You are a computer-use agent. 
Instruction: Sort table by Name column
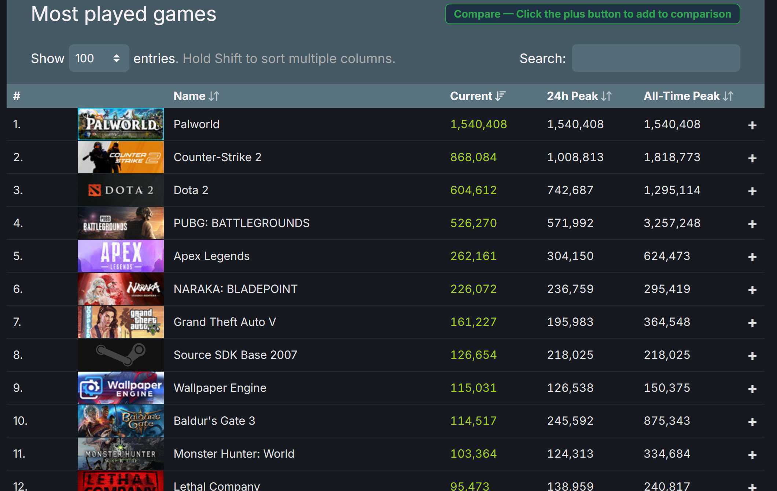(x=196, y=96)
